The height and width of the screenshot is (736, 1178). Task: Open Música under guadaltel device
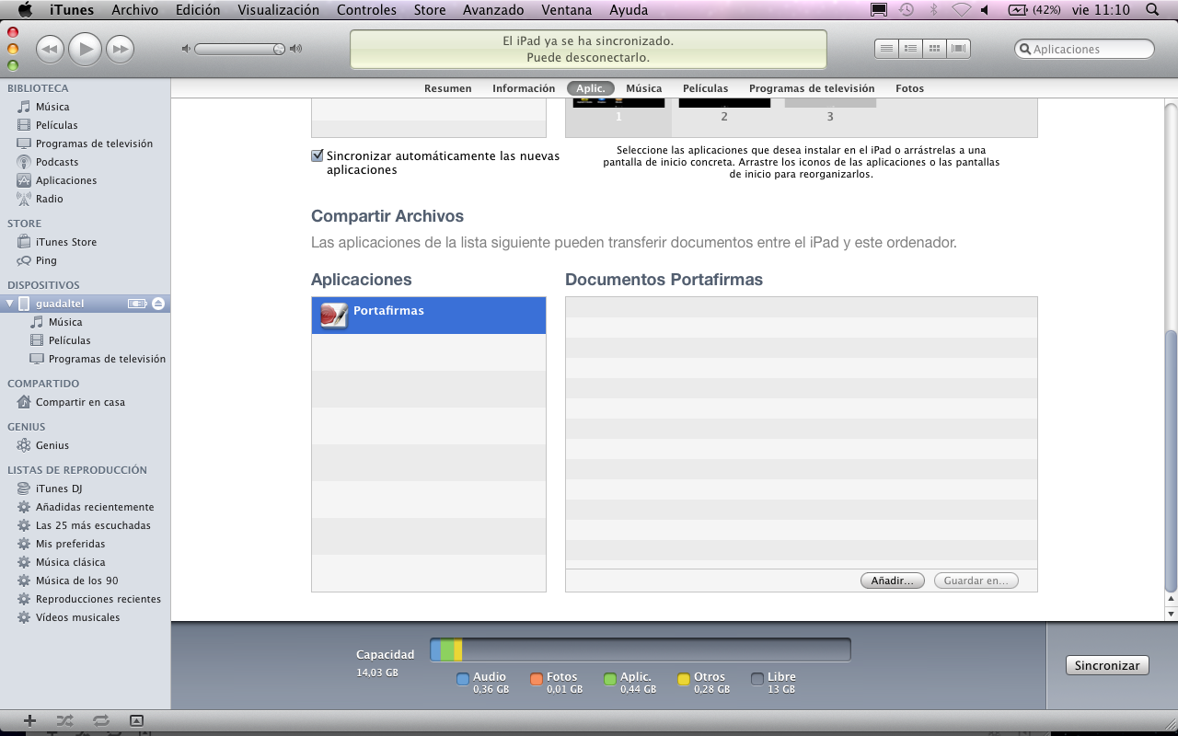65,322
